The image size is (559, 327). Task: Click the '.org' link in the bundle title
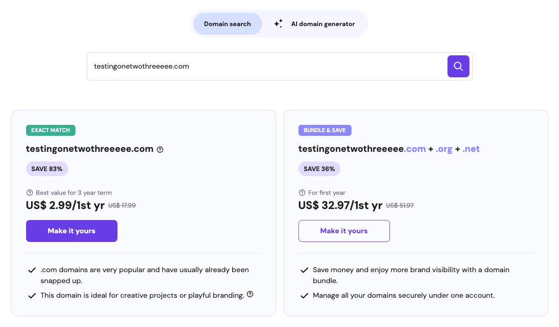point(444,149)
